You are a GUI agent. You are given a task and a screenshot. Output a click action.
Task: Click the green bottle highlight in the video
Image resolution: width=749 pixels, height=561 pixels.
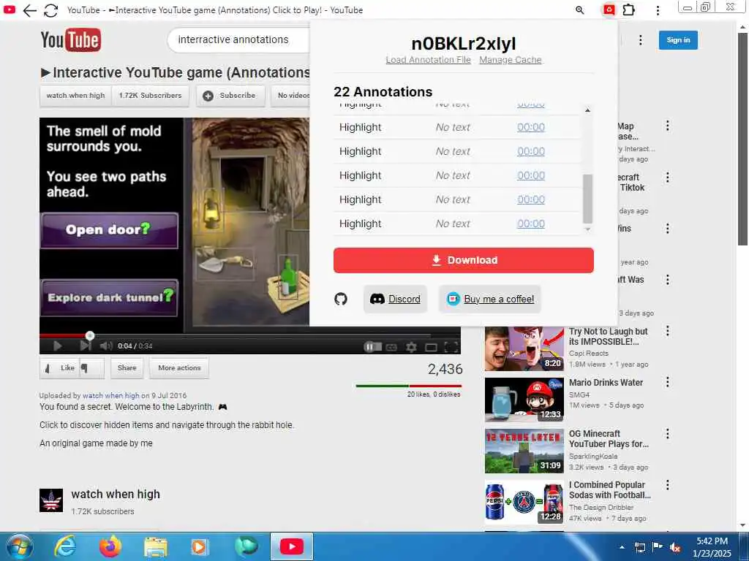[x=288, y=275]
